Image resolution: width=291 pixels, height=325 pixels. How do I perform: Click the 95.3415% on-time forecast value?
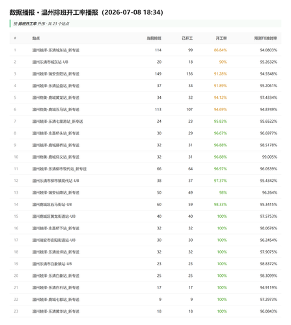click(269, 205)
